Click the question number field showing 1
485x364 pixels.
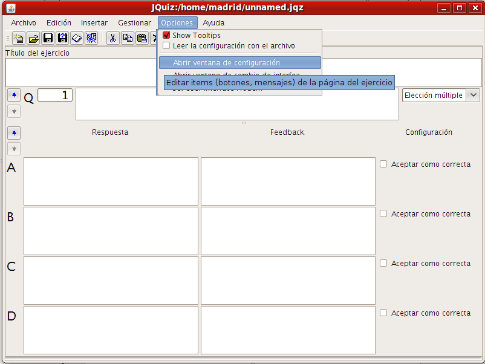click(x=55, y=95)
